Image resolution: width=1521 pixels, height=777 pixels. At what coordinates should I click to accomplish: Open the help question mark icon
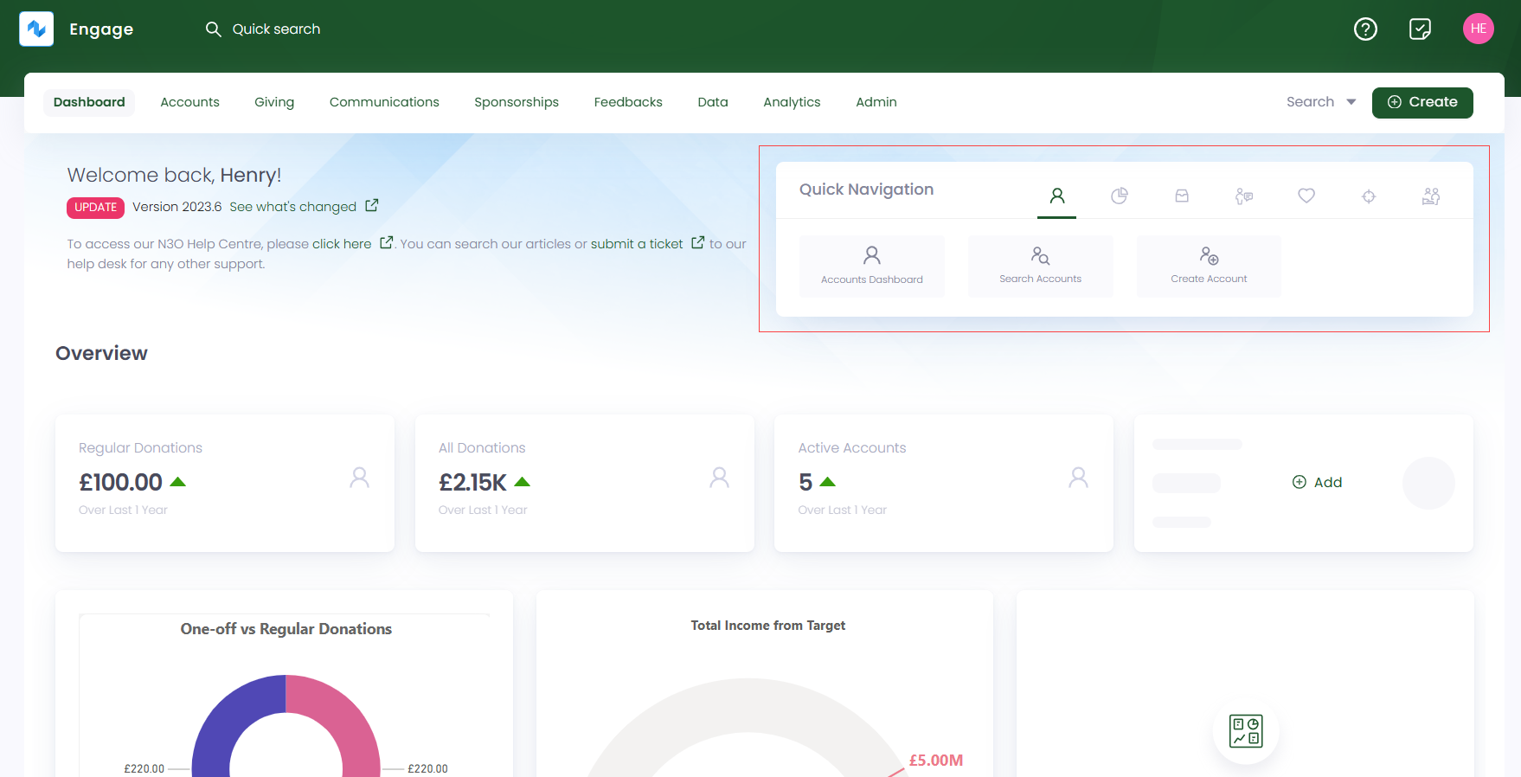click(x=1365, y=29)
